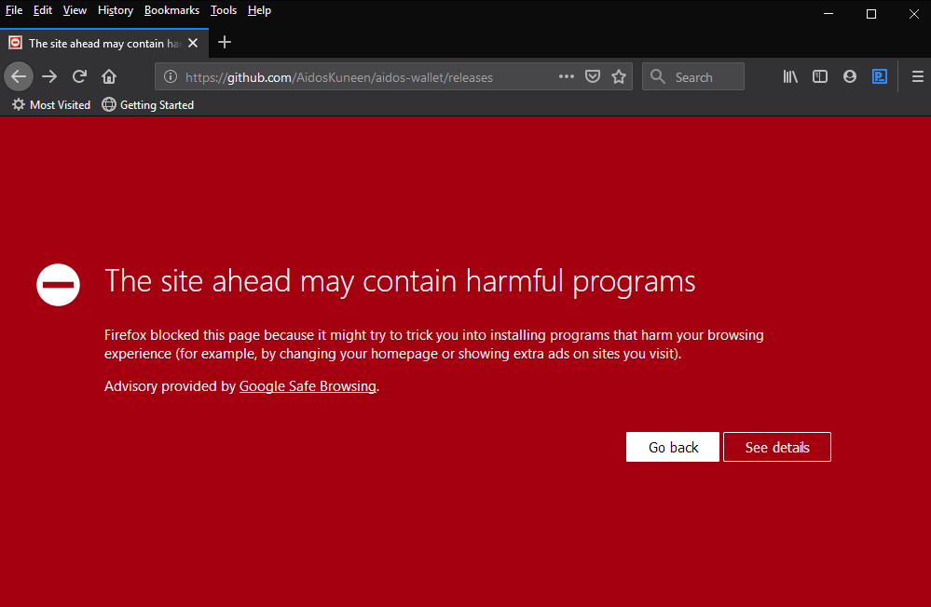The width and height of the screenshot is (931, 607).
Task: Click the forward navigation arrow
Action: click(x=50, y=76)
